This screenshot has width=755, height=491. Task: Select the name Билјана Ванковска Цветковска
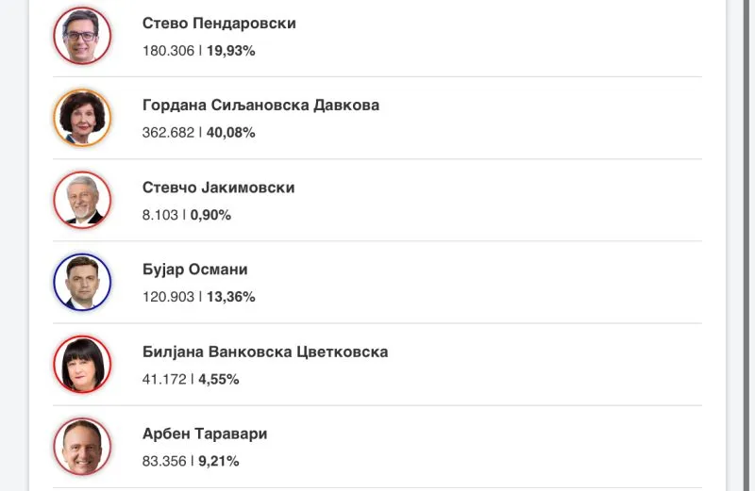pos(265,352)
